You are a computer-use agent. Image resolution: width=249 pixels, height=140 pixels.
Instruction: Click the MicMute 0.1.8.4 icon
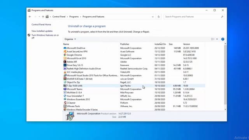pos(65,93)
